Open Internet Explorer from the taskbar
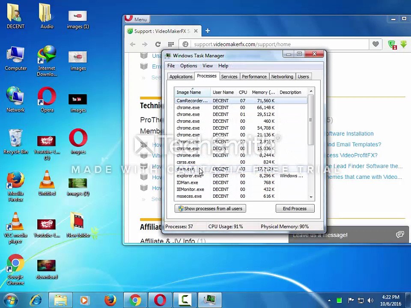411x308 pixels. click(x=36, y=300)
